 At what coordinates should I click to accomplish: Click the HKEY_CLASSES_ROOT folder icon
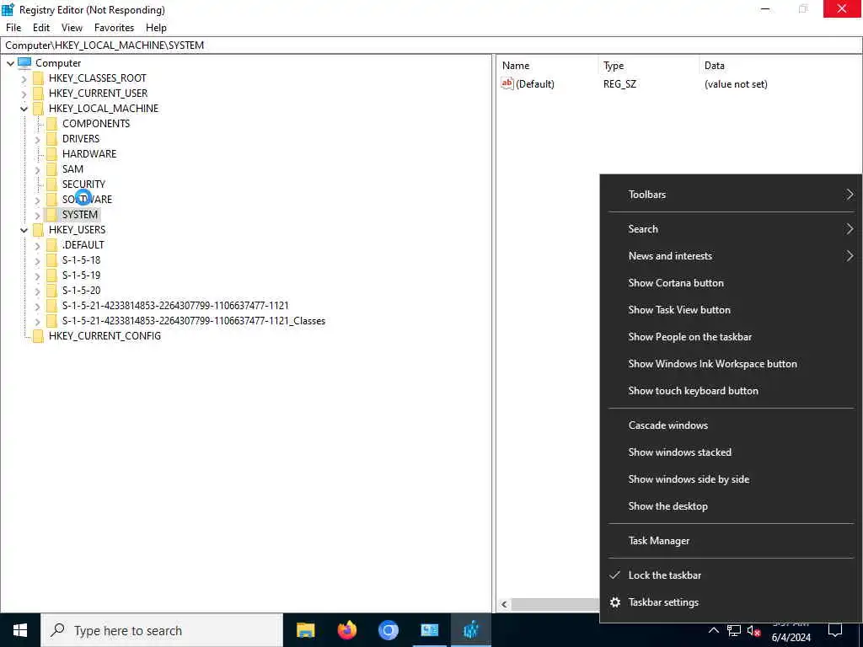[38, 78]
